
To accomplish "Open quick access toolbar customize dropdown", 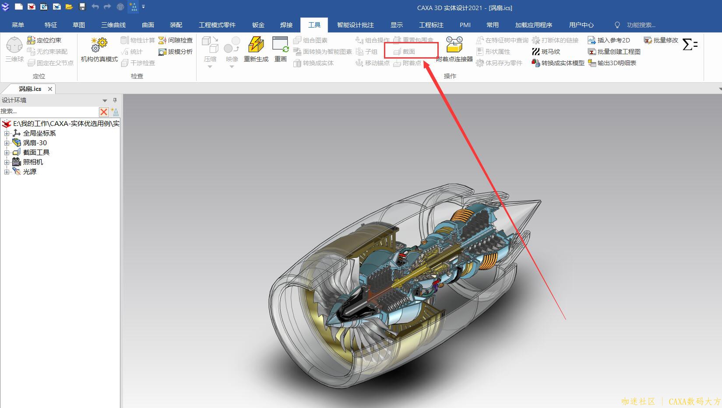I will click(143, 7).
